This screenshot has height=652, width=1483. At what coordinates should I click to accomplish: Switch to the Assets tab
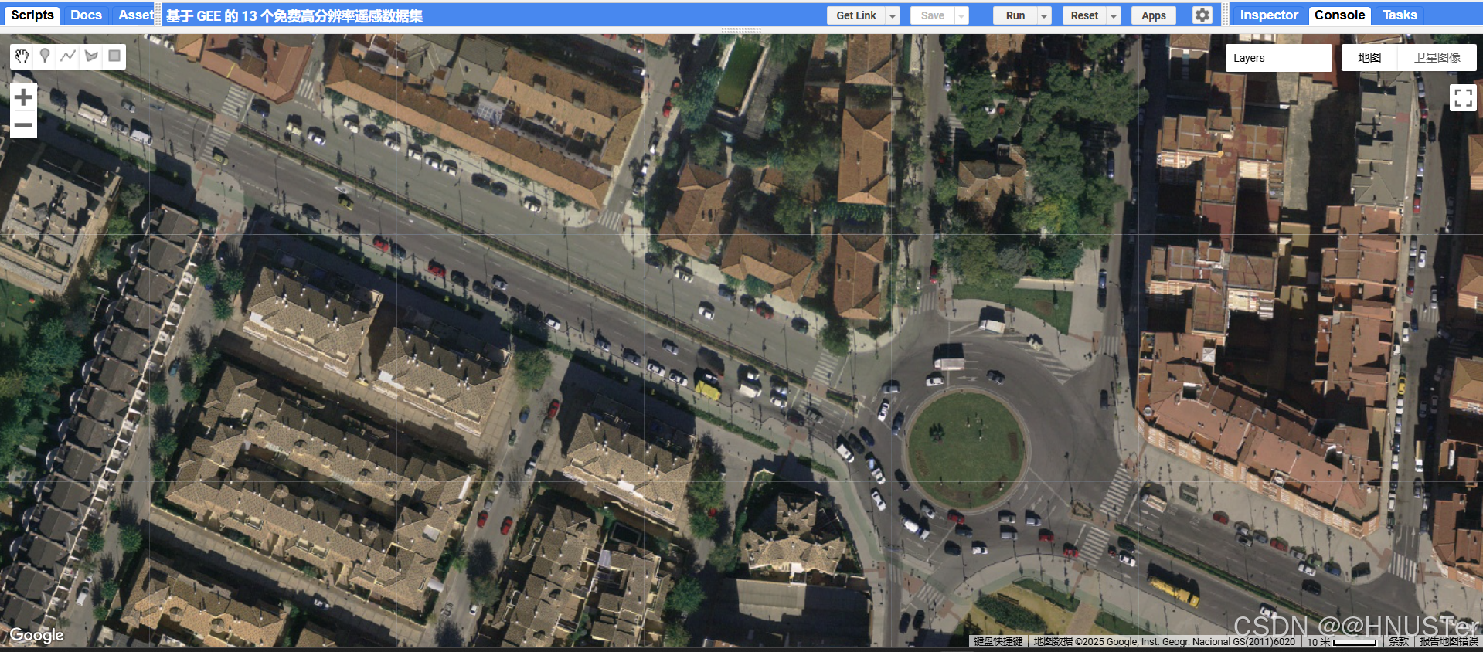135,15
